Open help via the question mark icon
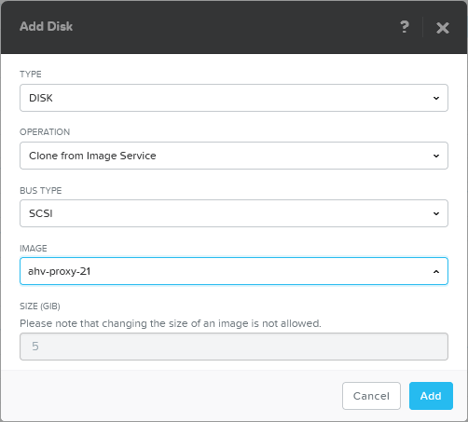 tap(405, 27)
